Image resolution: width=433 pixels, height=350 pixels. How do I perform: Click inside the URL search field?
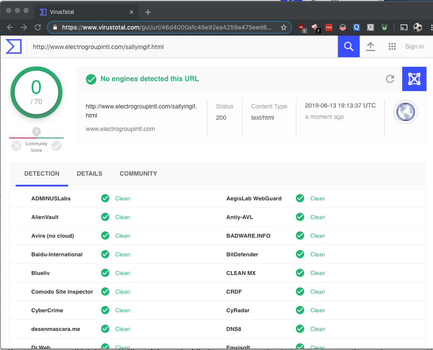click(174, 46)
